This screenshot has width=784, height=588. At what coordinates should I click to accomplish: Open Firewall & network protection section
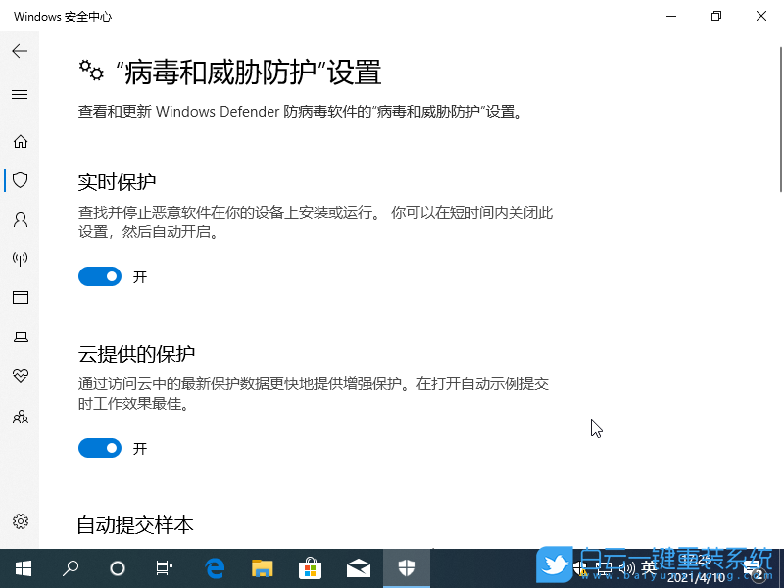coord(20,259)
